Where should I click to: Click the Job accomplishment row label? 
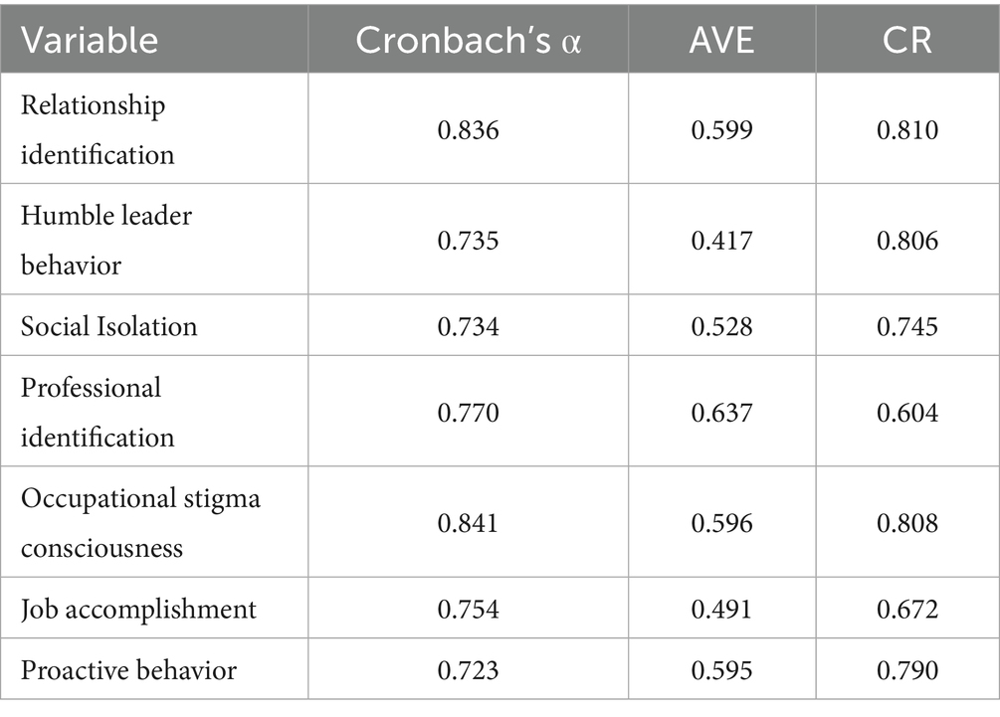point(138,609)
